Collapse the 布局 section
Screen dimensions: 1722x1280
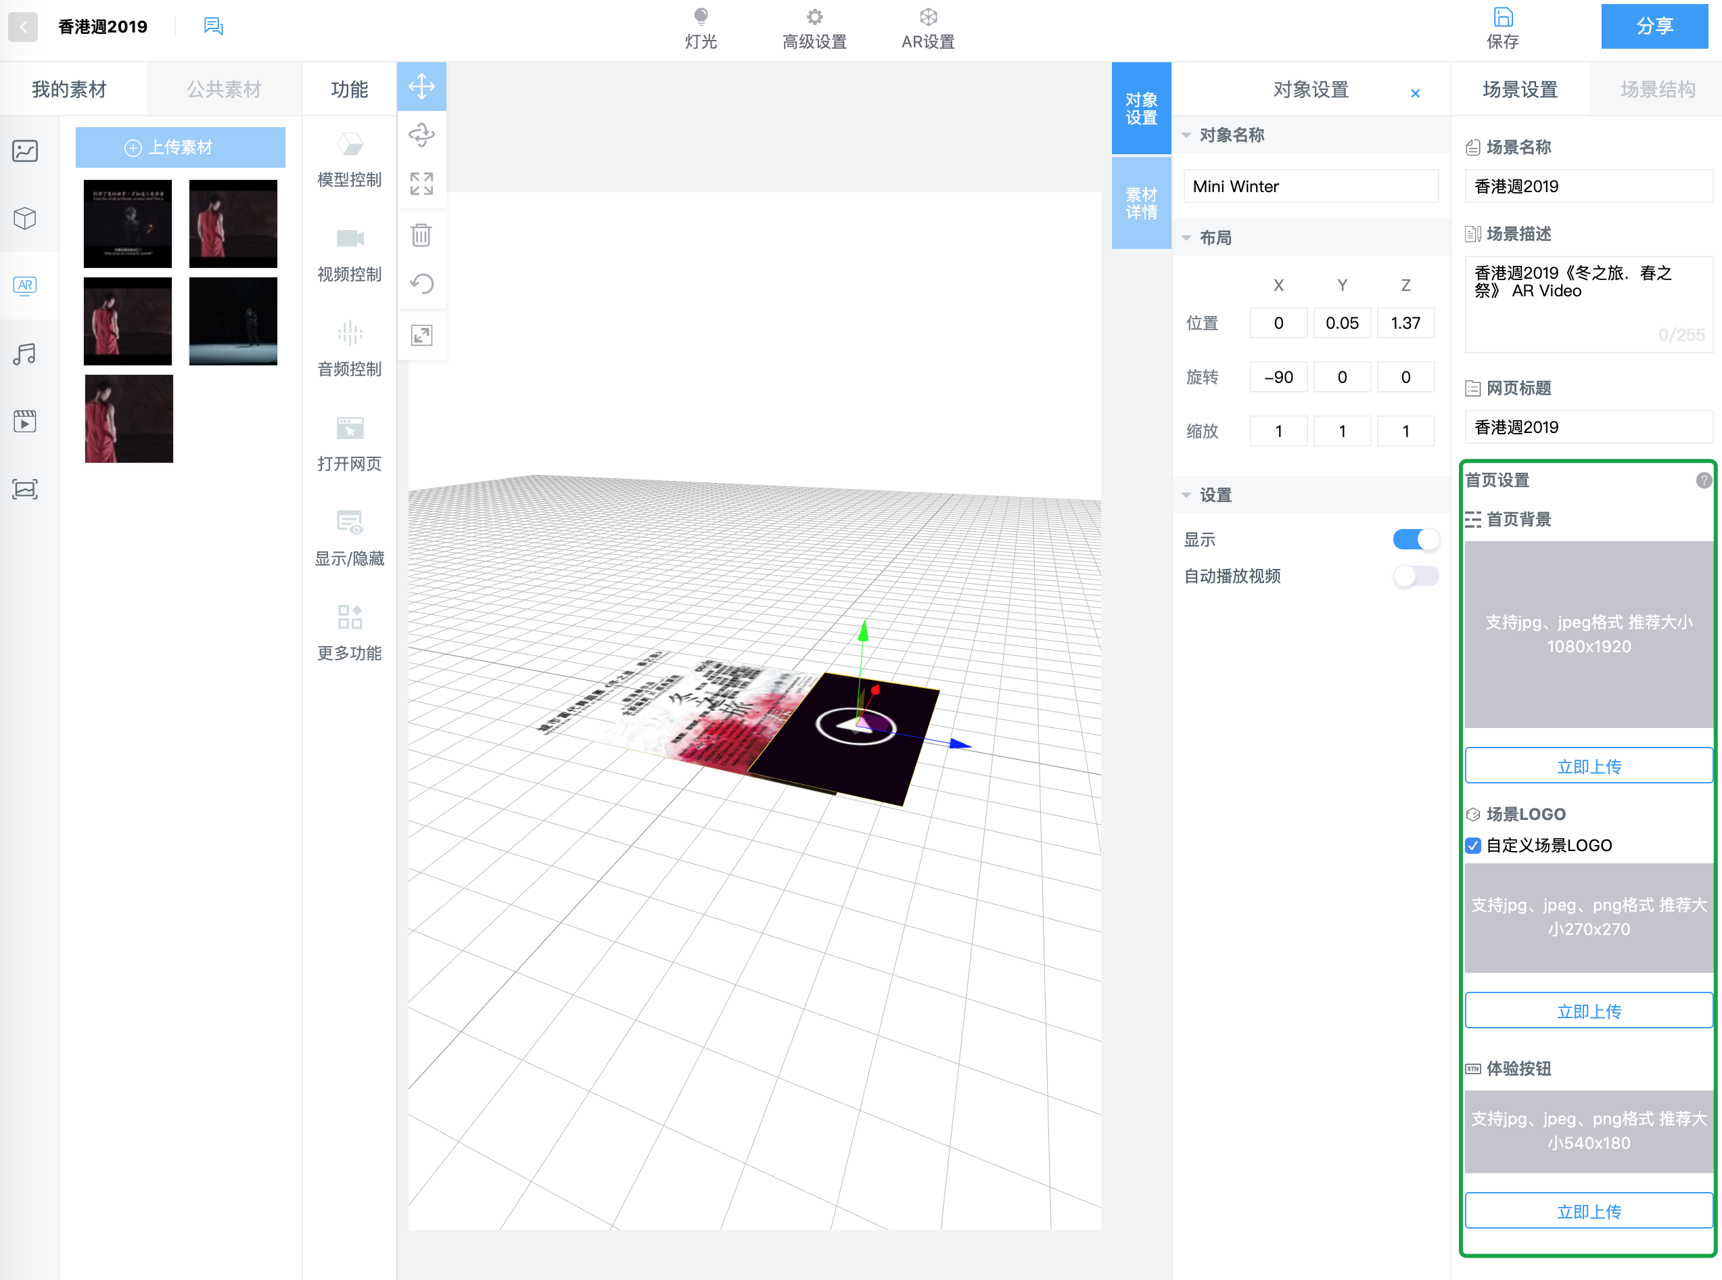(1187, 238)
